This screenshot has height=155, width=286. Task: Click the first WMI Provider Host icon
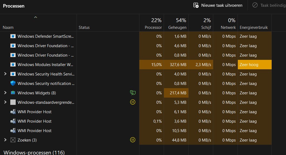click(13, 112)
